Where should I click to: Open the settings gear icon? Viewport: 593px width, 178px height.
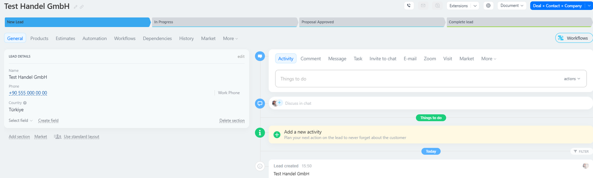click(488, 6)
